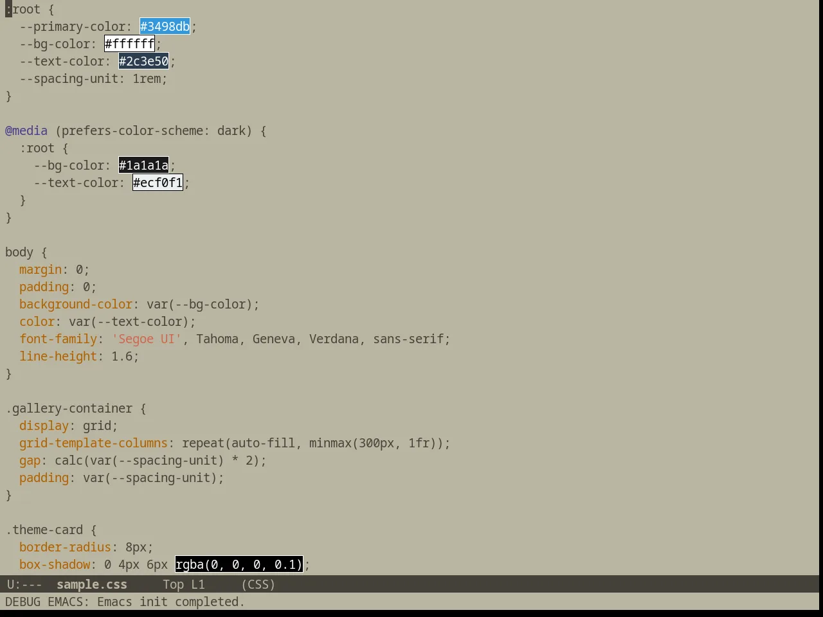
Task: Click the 'background-color' property
Action: 76,304
